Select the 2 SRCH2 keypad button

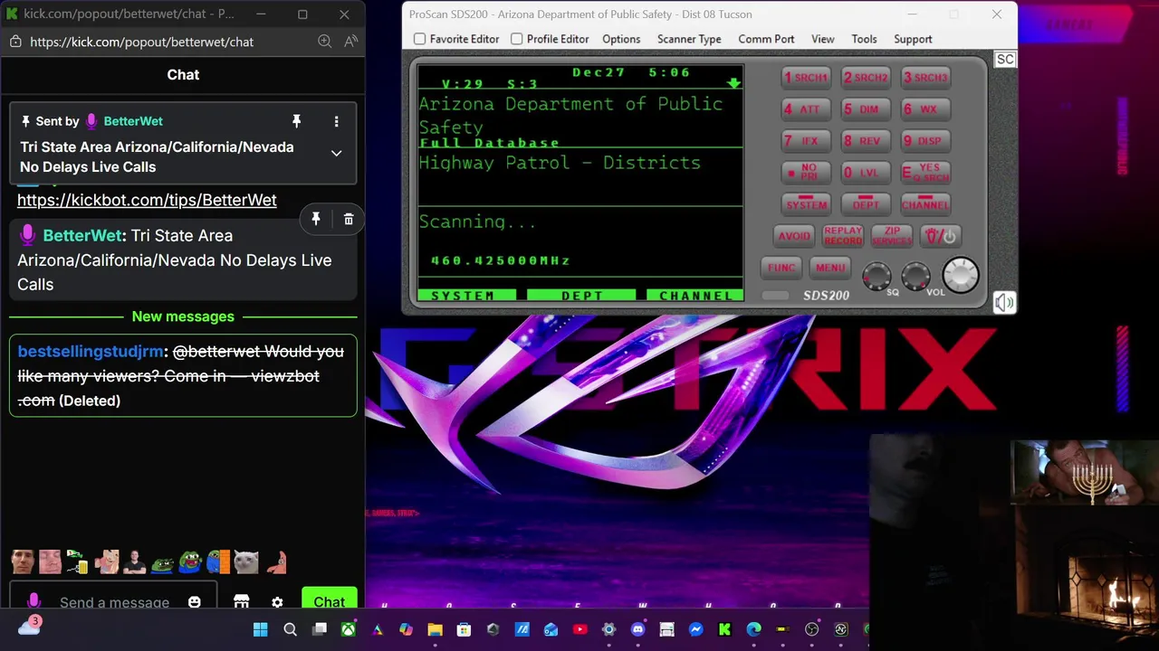point(866,78)
